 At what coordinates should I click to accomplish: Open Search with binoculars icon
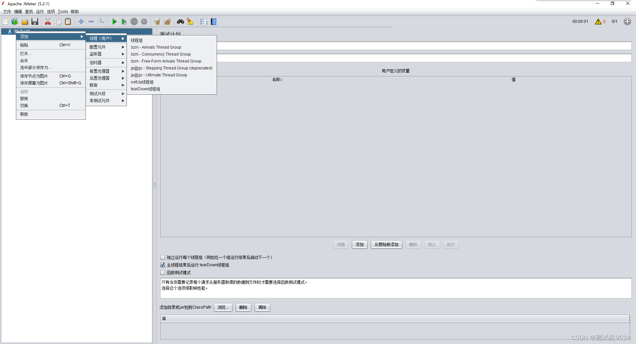point(181,21)
